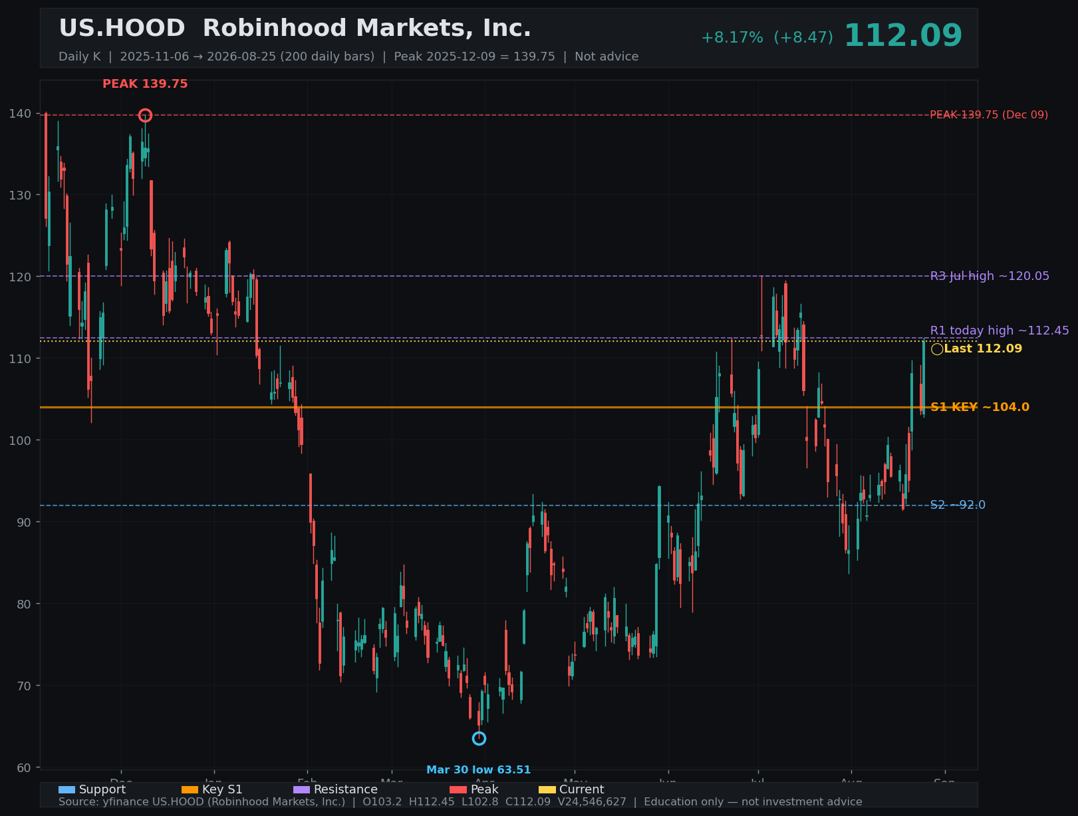Click the y-axis label 140

20,114
